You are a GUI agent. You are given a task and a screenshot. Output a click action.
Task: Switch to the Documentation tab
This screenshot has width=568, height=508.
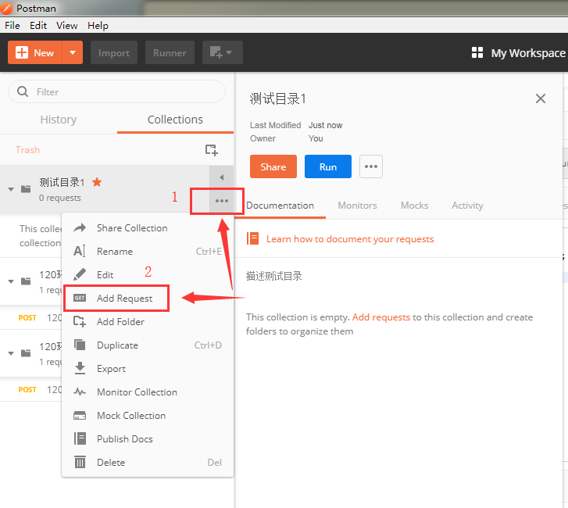(x=280, y=206)
